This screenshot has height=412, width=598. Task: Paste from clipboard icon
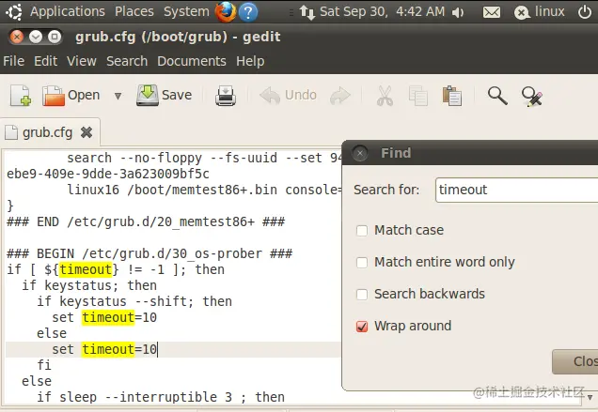[x=452, y=95]
